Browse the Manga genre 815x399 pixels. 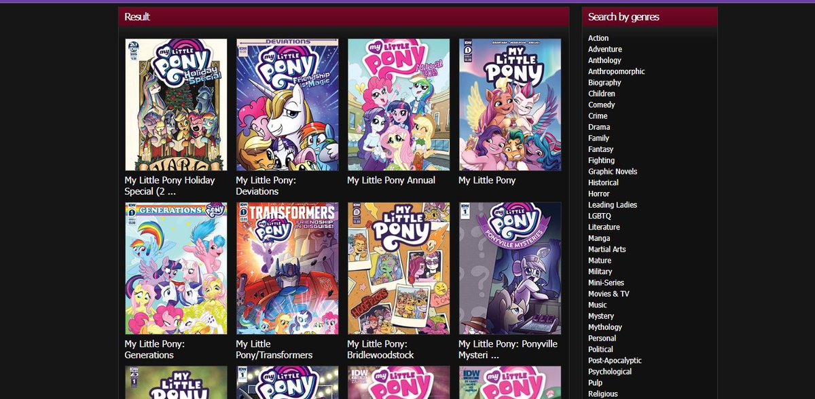pyautogui.click(x=599, y=238)
